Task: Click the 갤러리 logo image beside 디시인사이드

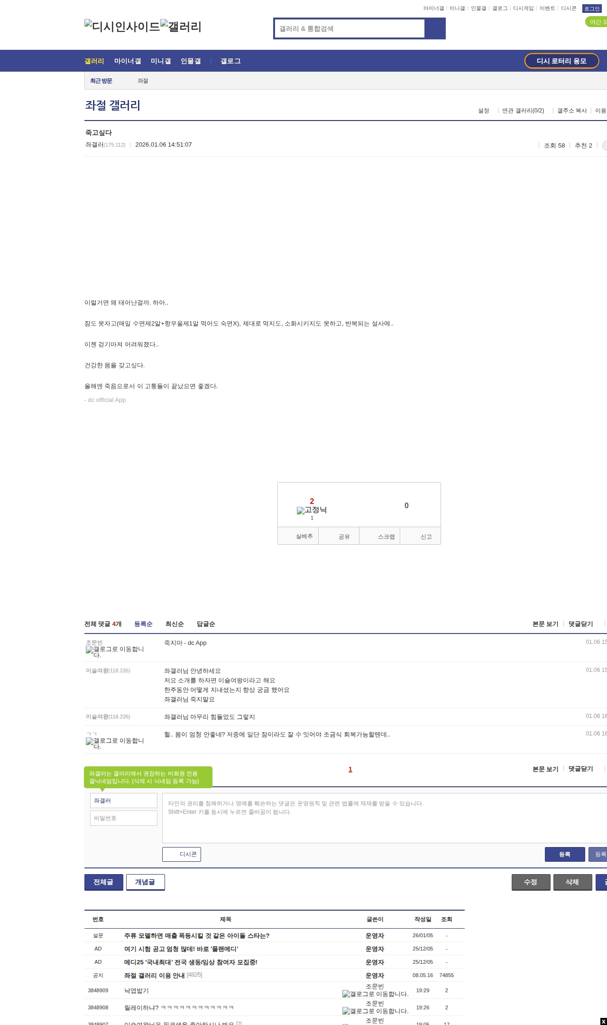Action: 181,27
